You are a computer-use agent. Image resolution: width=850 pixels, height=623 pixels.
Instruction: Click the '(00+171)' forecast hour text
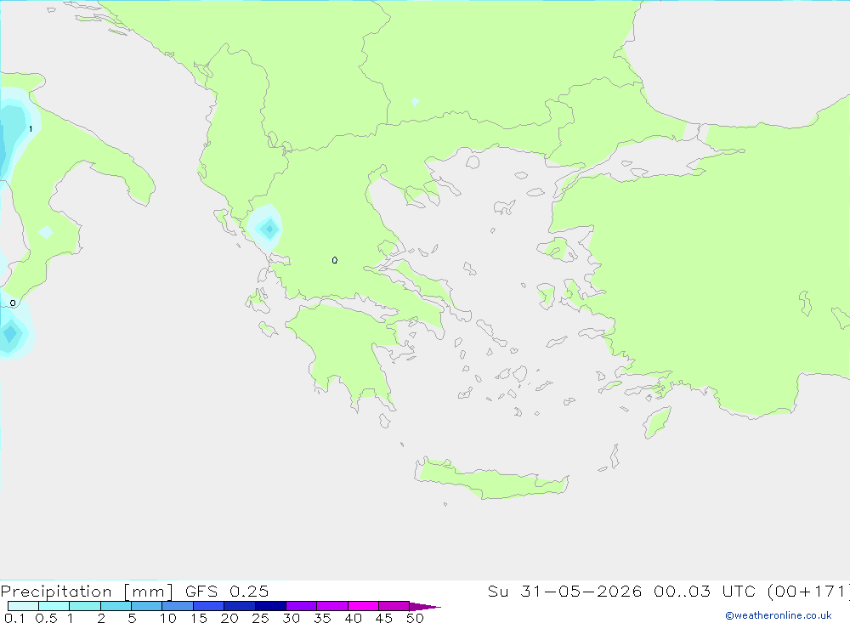tap(807, 592)
